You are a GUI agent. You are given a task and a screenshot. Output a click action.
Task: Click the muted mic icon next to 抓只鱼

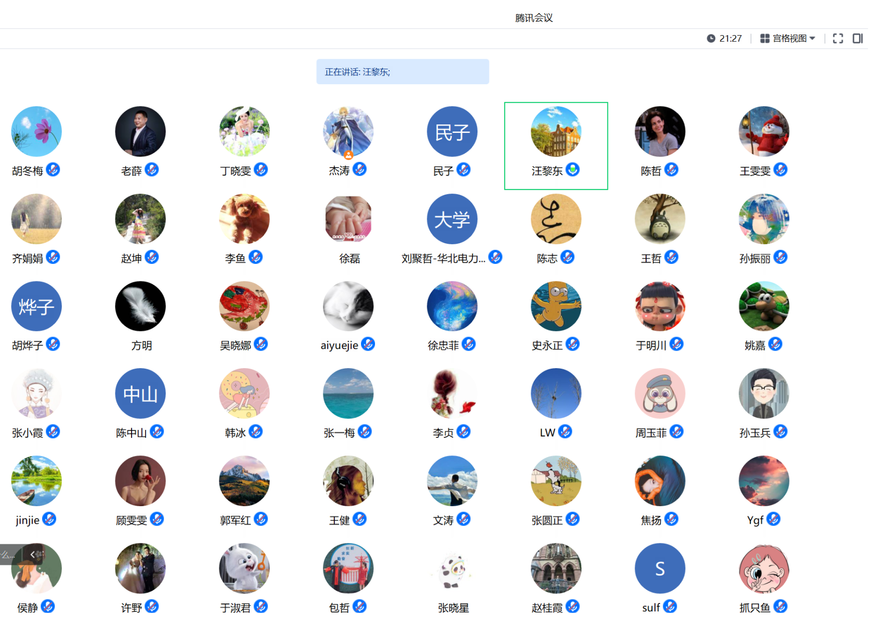pos(780,607)
